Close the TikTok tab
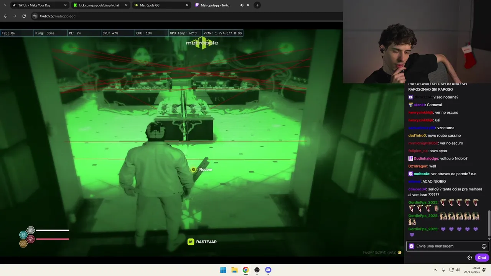The image size is (491, 276). coord(65,5)
